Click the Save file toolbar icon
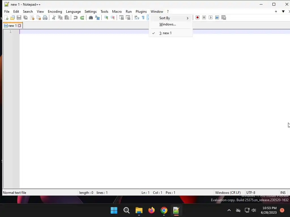This screenshot has width=290, height=217. pos(19,18)
